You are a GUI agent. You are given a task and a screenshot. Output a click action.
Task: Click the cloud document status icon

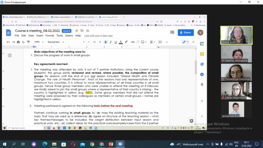click(x=88, y=31)
